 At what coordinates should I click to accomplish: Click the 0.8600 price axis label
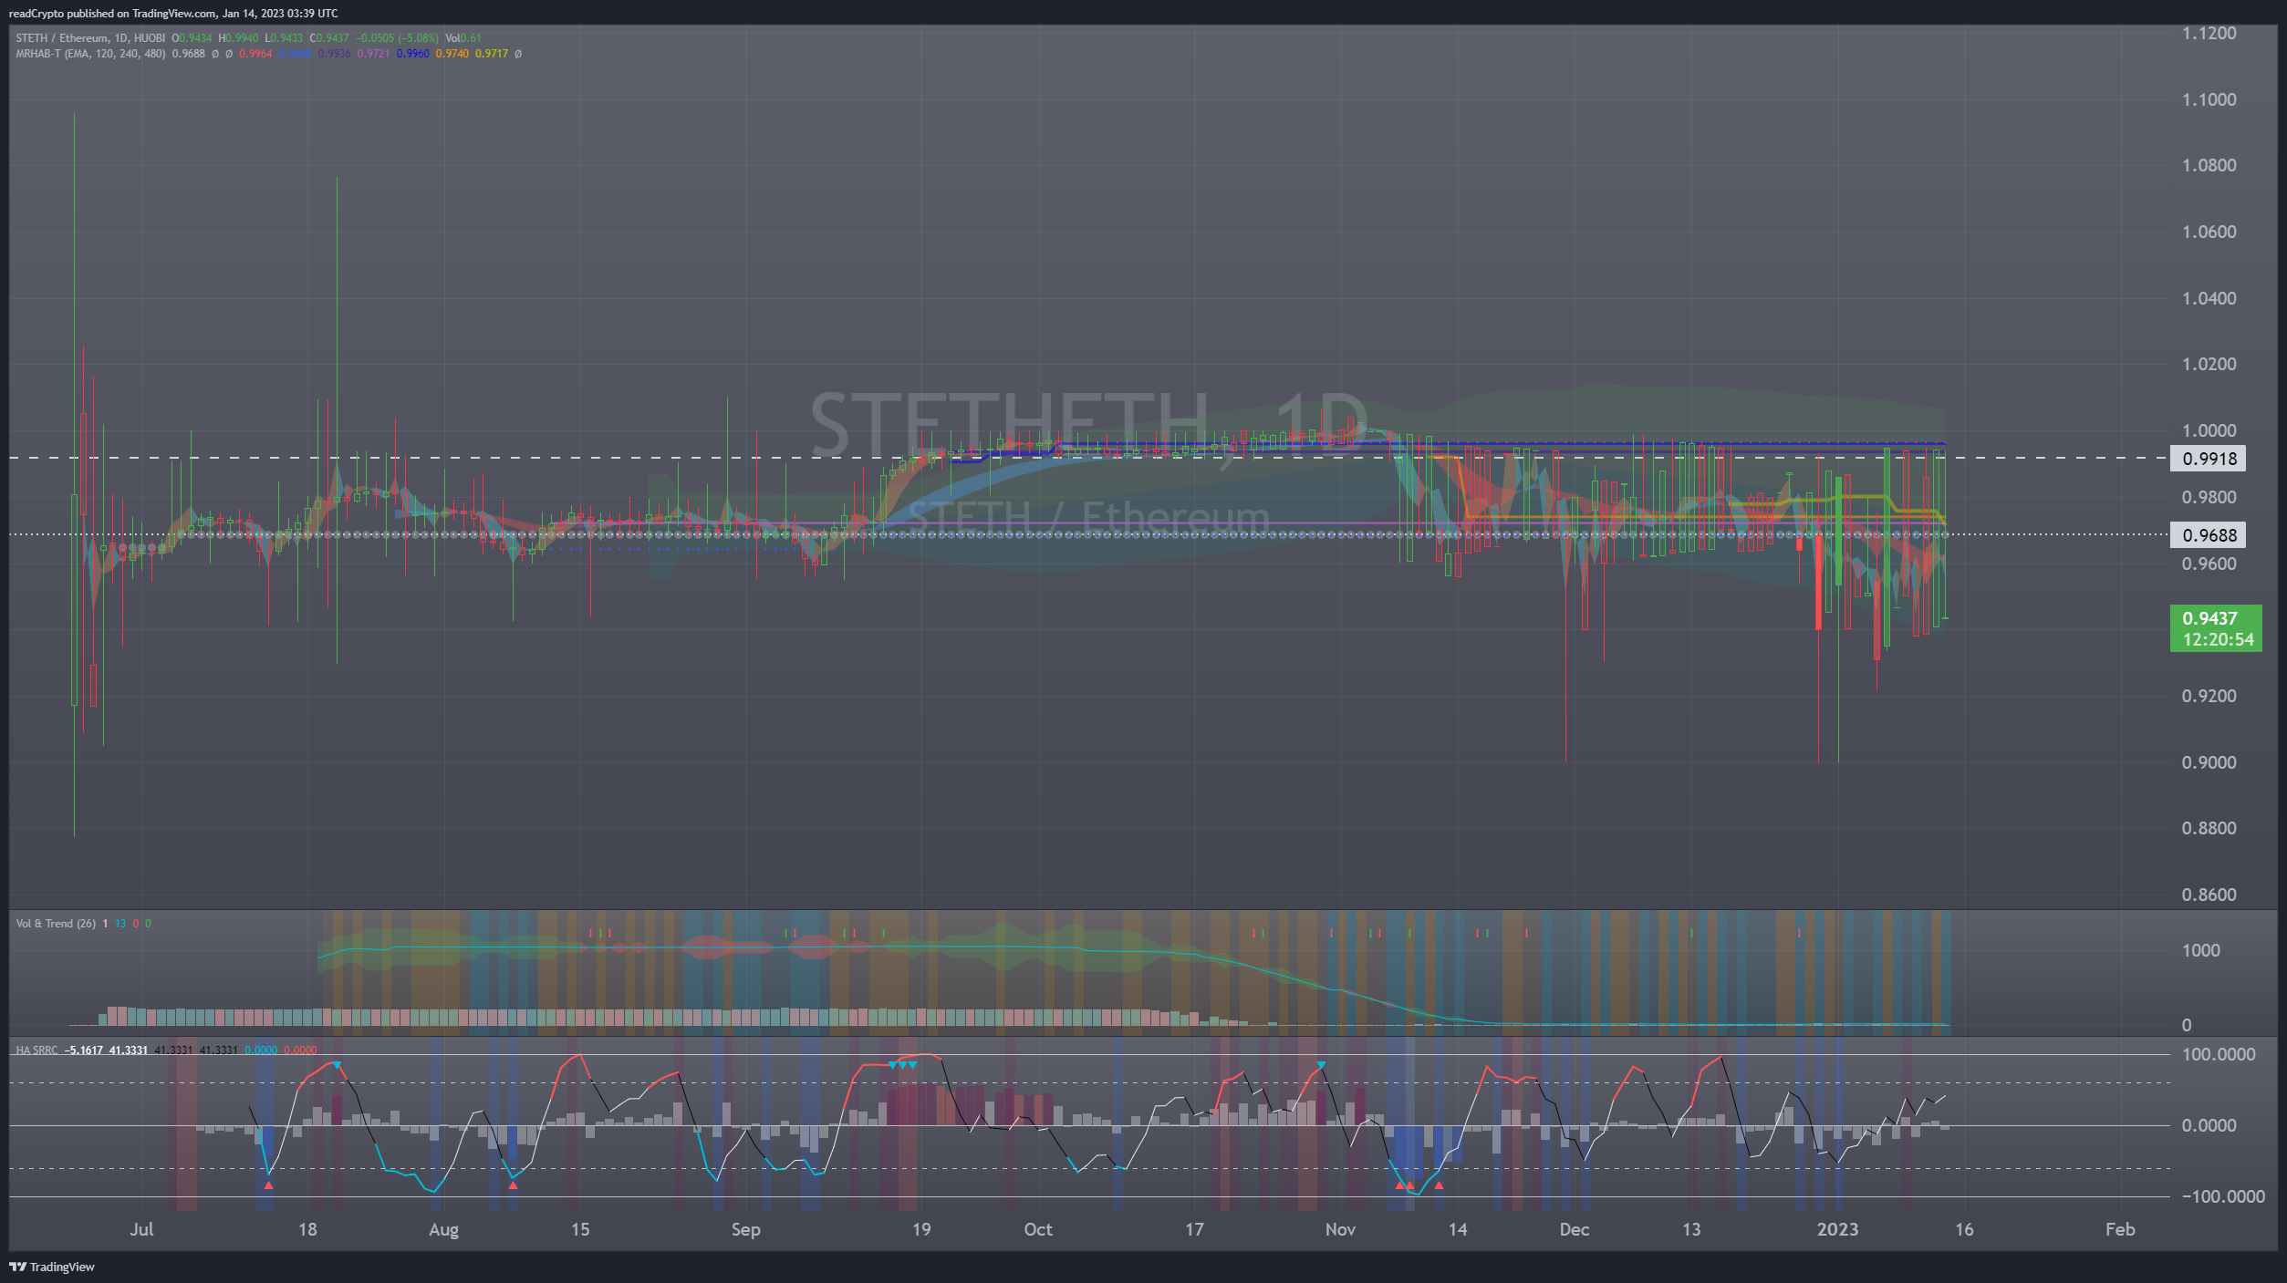click(x=2209, y=895)
